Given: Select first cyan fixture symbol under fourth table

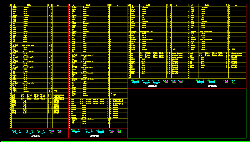Looking at the screenshot, I should [x=200, y=81].
